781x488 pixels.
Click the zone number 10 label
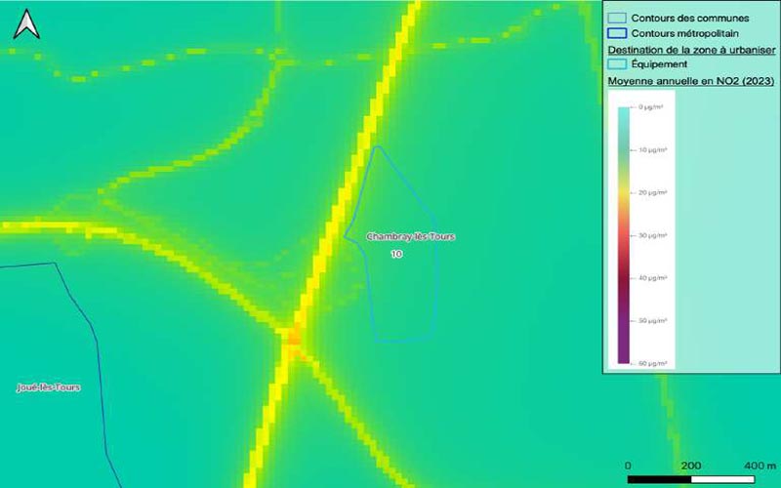click(x=395, y=254)
